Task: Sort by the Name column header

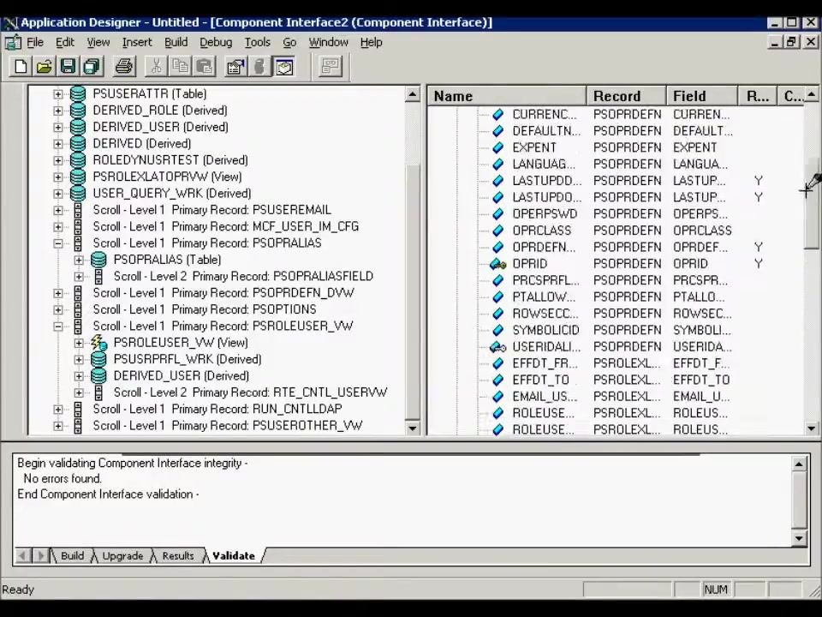Action: (x=507, y=96)
